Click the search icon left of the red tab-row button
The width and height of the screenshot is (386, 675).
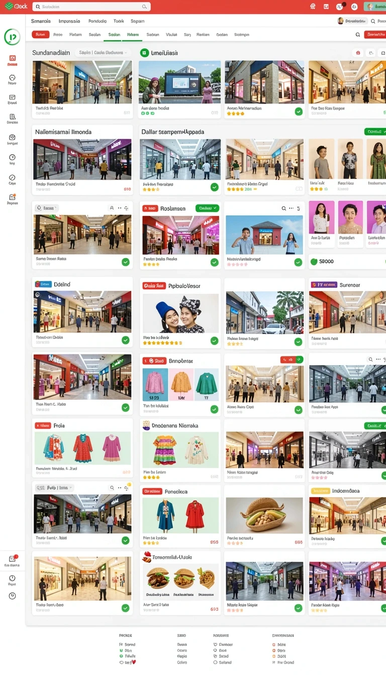click(358, 35)
